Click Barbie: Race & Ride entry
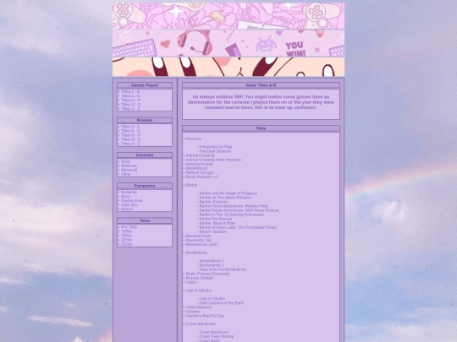The height and width of the screenshot is (342, 457). [x=217, y=223]
